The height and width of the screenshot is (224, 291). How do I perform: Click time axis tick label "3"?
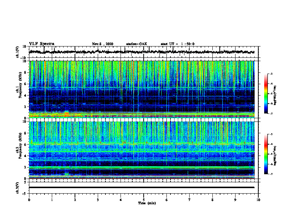(x=98, y=200)
